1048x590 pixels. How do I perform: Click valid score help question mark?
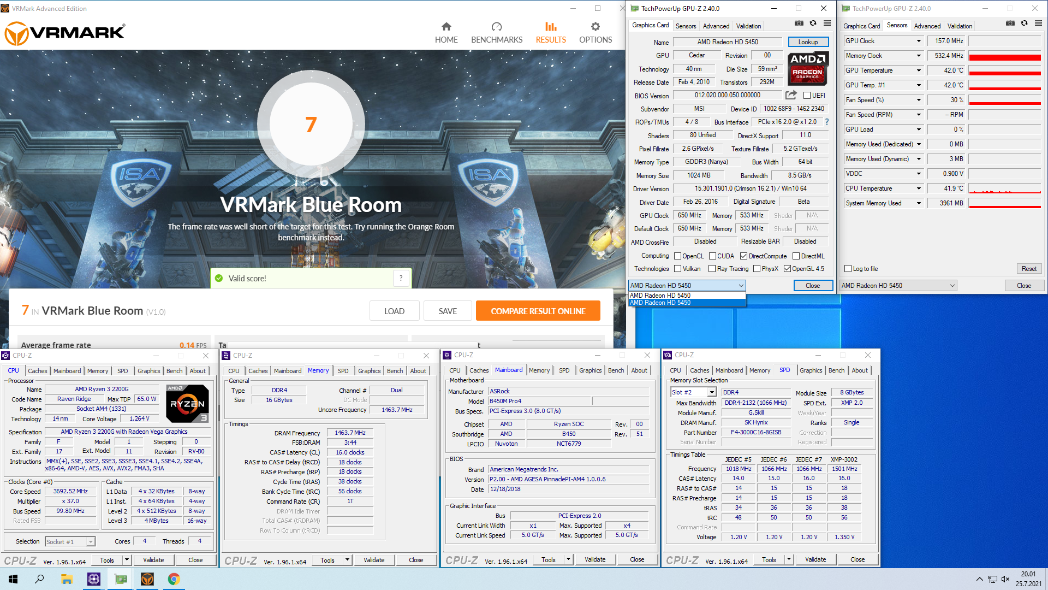coord(401,278)
